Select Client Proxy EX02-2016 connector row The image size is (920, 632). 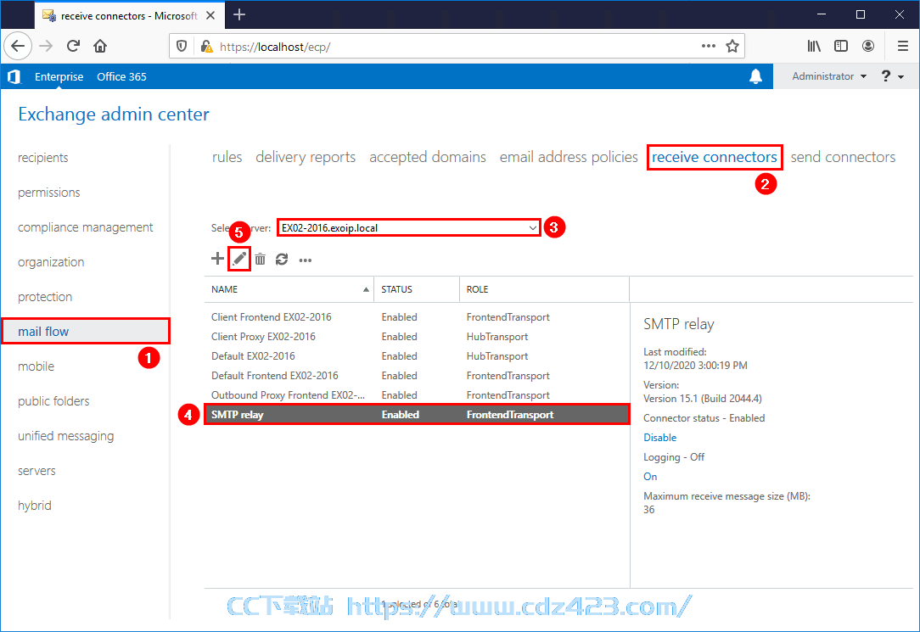pyautogui.click(x=417, y=337)
